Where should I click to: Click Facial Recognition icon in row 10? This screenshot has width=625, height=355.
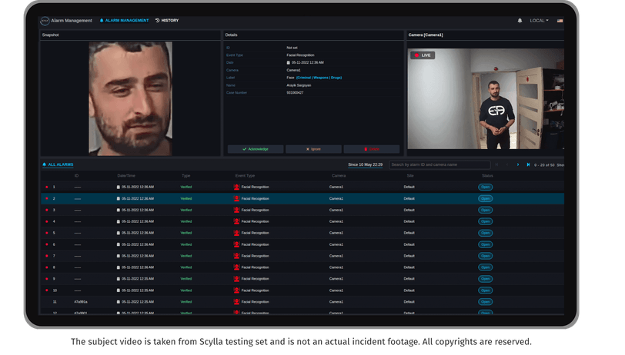pyautogui.click(x=236, y=290)
